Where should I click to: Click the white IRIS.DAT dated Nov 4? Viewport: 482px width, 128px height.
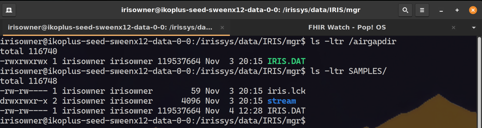click(x=286, y=111)
